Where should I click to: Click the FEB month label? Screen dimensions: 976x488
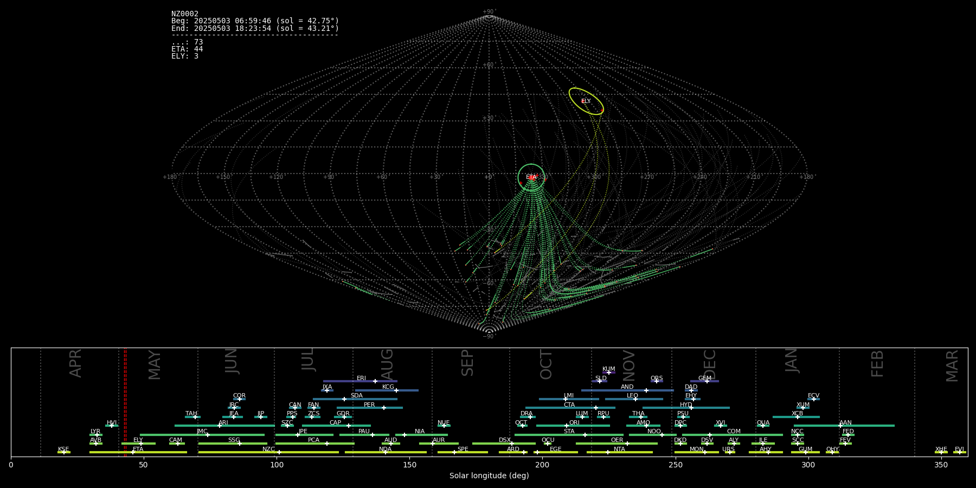[x=877, y=364]
